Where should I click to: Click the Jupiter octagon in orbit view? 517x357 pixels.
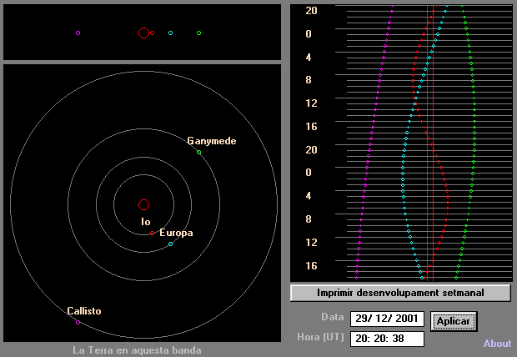coord(143,204)
